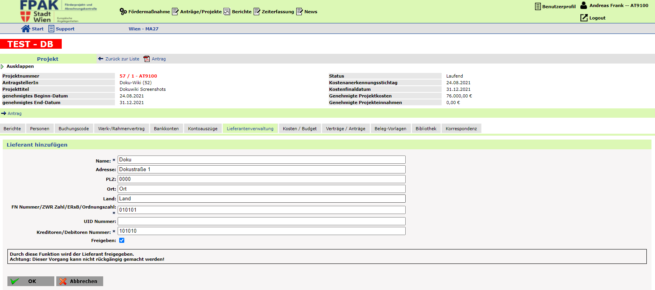Select the Verträge / Anträge tab

pos(345,129)
